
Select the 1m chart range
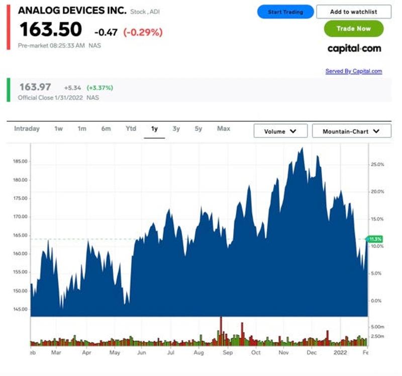[x=82, y=129]
